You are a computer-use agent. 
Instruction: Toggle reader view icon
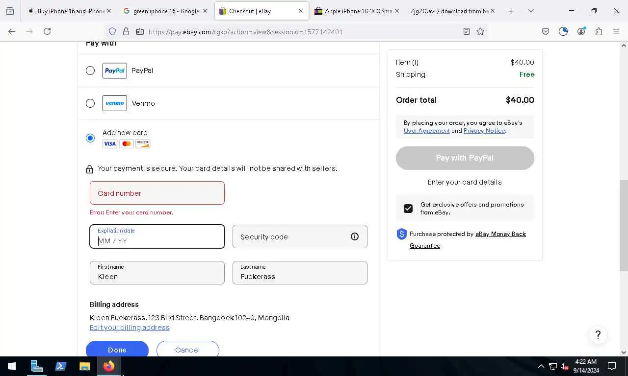pyautogui.click(x=467, y=31)
